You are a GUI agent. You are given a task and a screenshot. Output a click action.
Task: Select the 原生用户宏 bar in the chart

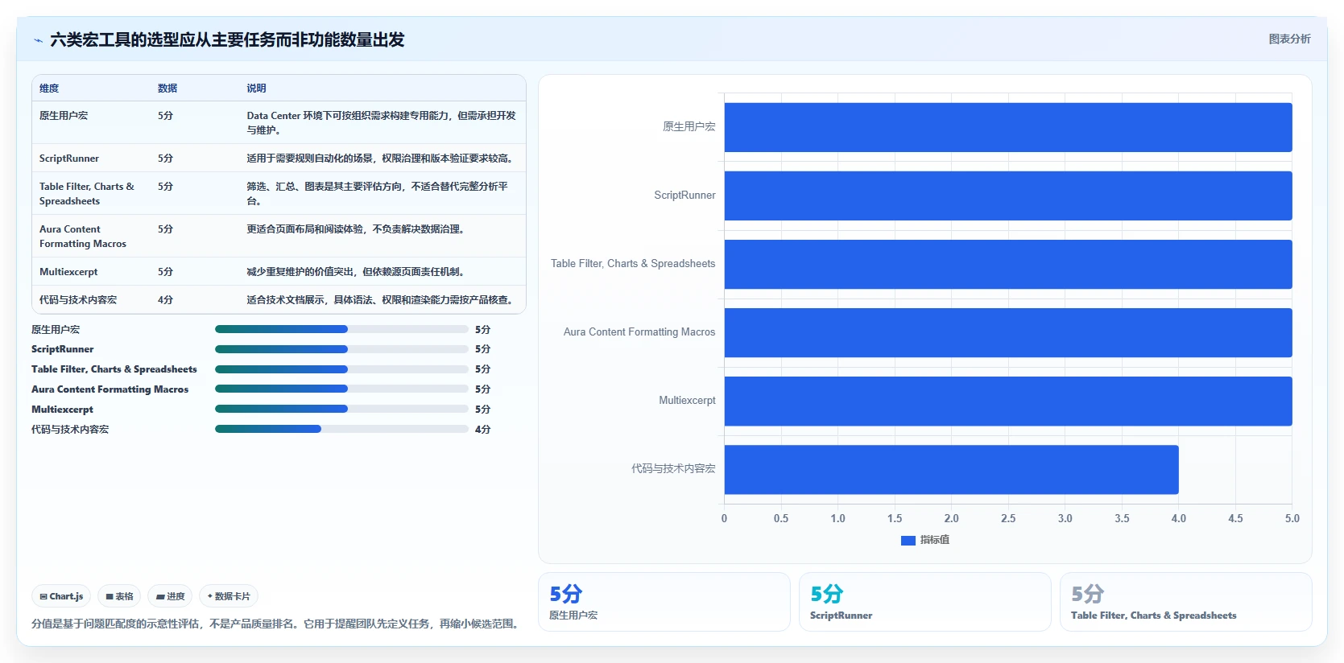1008,127
